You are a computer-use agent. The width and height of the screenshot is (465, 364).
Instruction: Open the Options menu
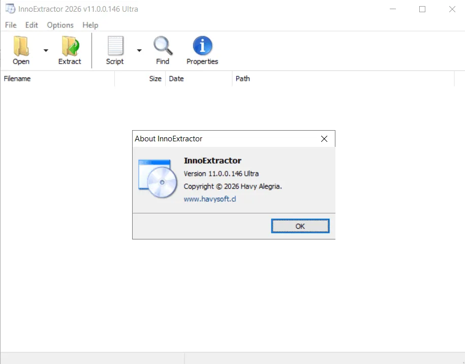coord(60,25)
